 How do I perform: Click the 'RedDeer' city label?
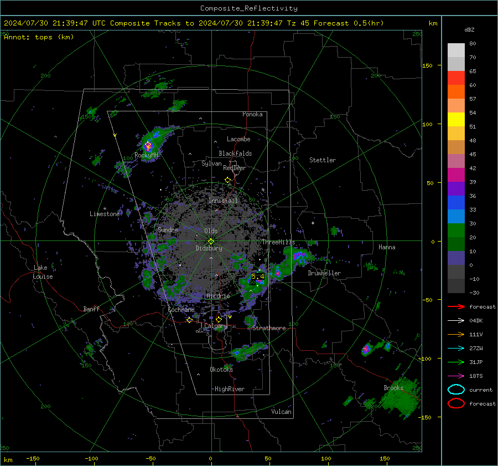235,168
